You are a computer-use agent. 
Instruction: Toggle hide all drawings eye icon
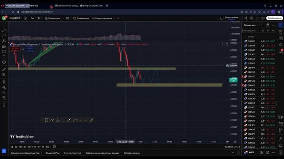[x=4, y=98]
